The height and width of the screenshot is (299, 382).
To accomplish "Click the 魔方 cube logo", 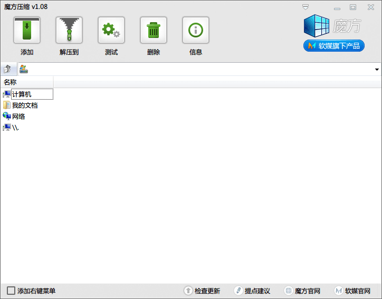I will point(317,26).
